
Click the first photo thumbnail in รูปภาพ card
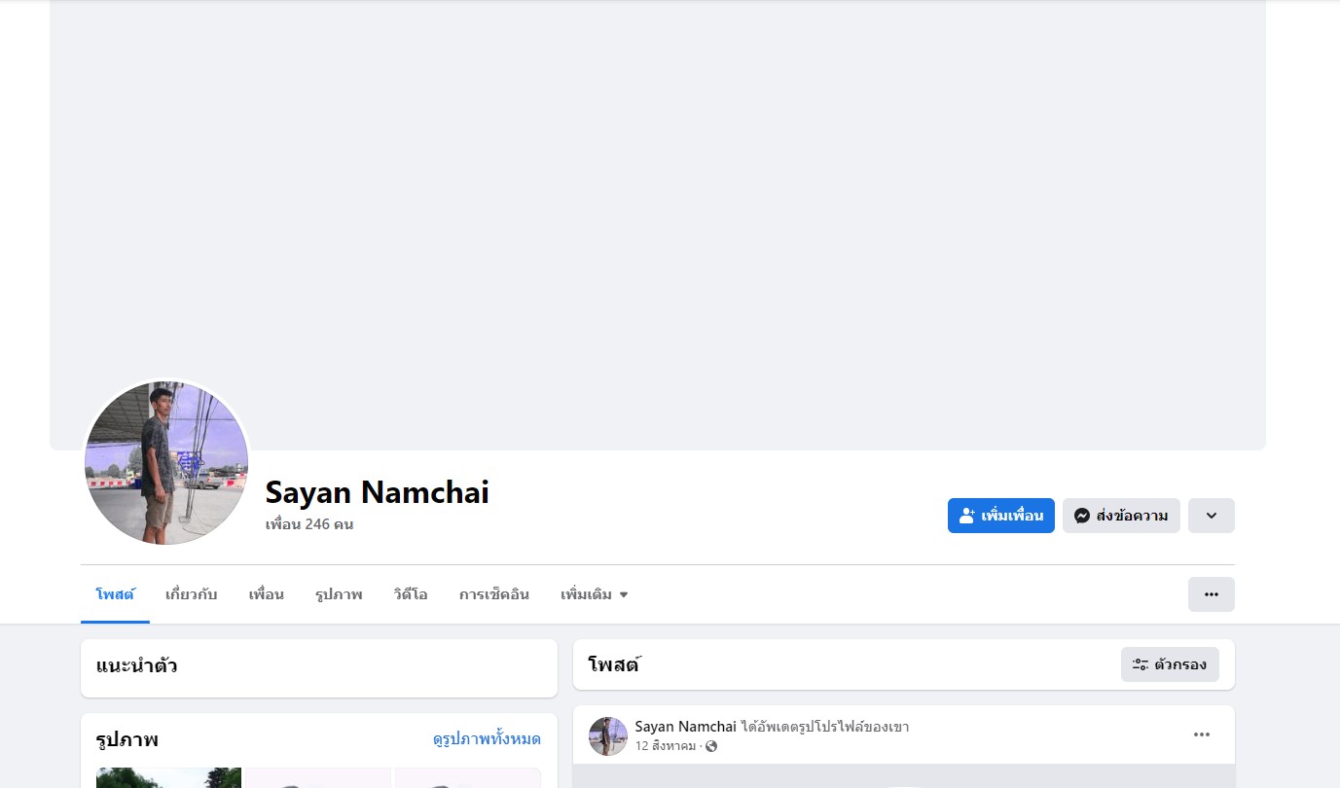[169, 777]
